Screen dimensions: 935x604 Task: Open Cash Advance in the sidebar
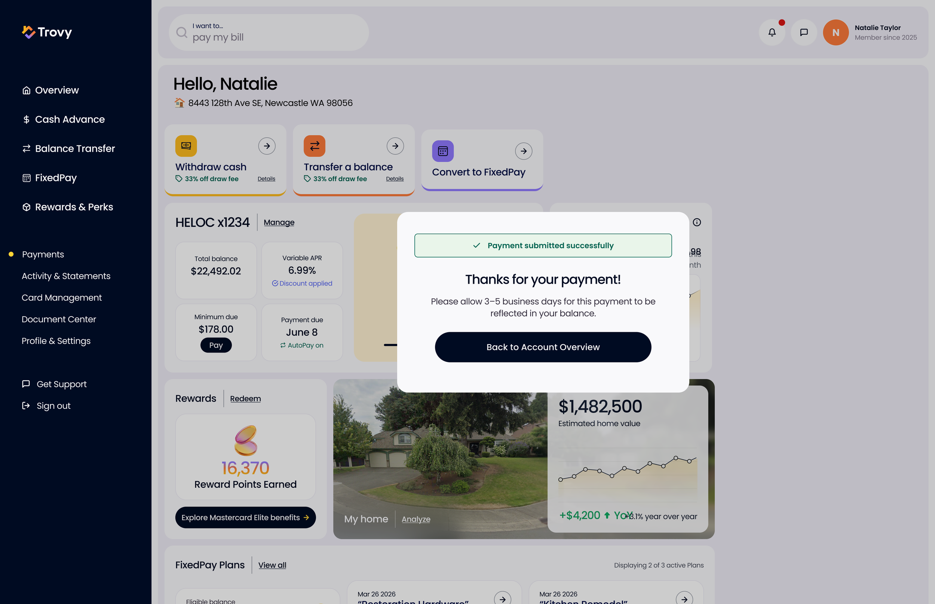[x=64, y=119]
